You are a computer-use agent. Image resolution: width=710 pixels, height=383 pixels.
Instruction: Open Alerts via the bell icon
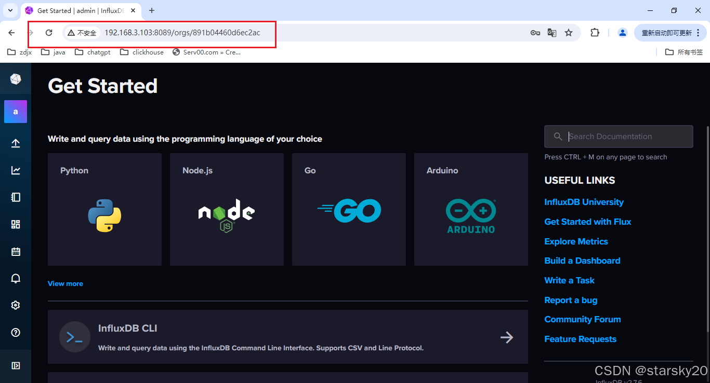click(16, 278)
